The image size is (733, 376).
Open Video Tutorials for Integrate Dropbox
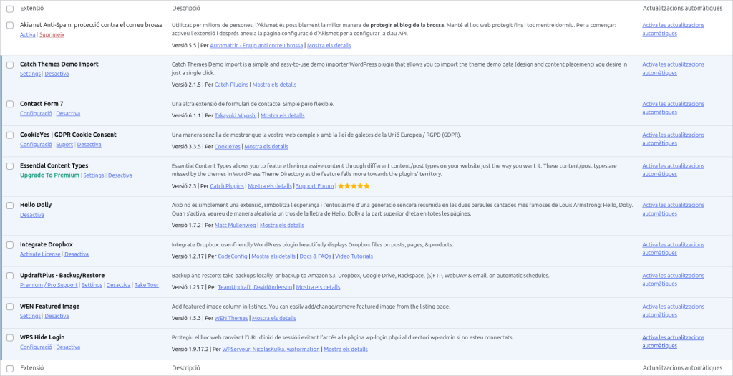tap(354, 256)
